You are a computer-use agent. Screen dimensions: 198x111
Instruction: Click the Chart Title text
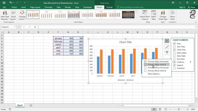click(125, 42)
